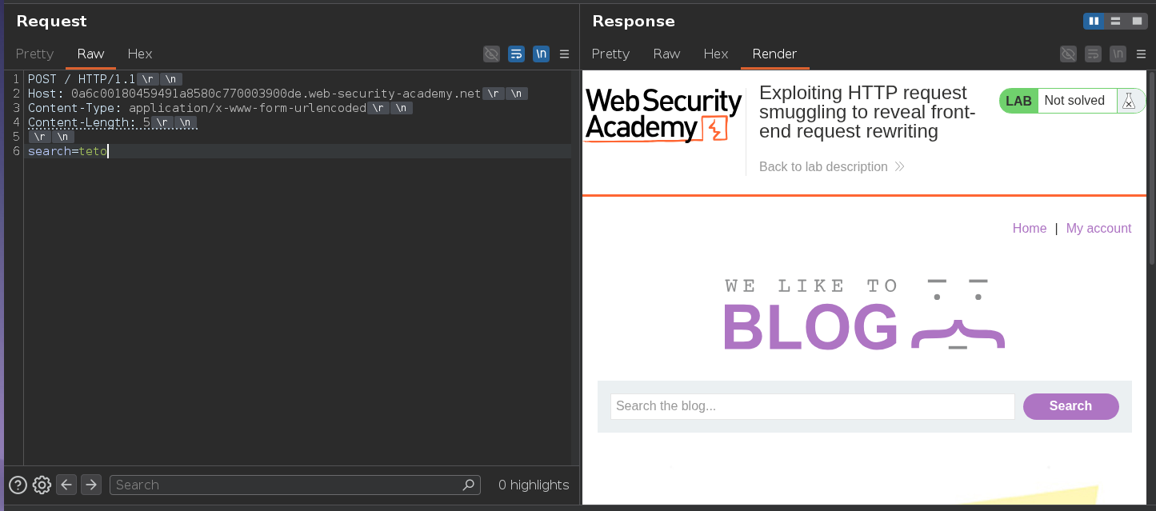Focus the Search the blog field

813,406
